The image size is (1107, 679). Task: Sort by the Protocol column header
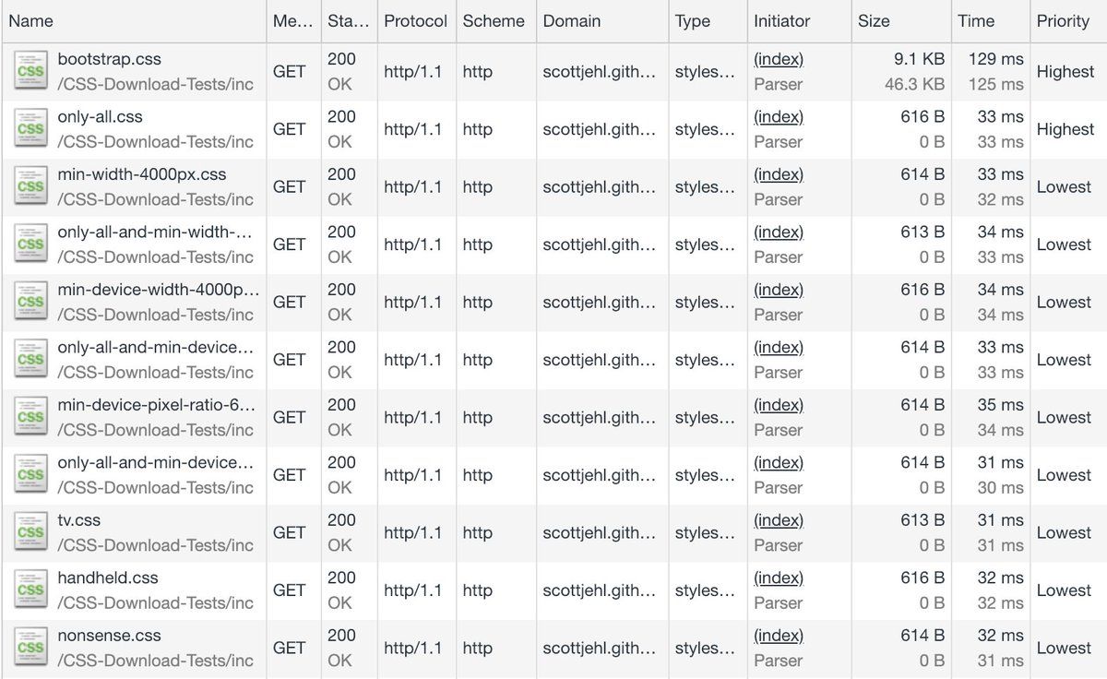[415, 21]
